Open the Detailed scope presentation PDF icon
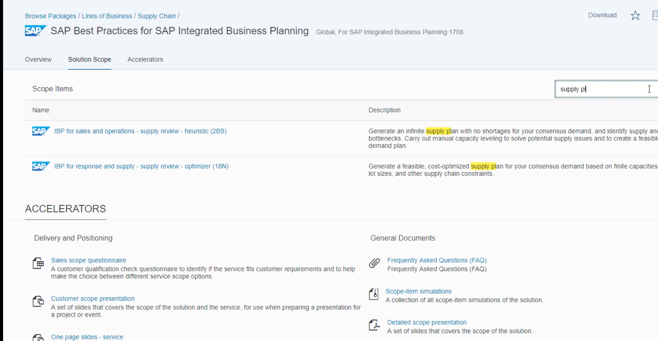The width and height of the screenshot is (658, 341). pyautogui.click(x=374, y=325)
